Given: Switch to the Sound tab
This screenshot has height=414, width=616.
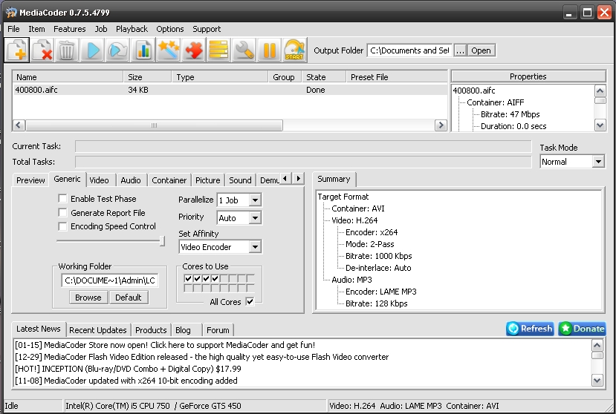Looking at the screenshot, I should 240,180.
